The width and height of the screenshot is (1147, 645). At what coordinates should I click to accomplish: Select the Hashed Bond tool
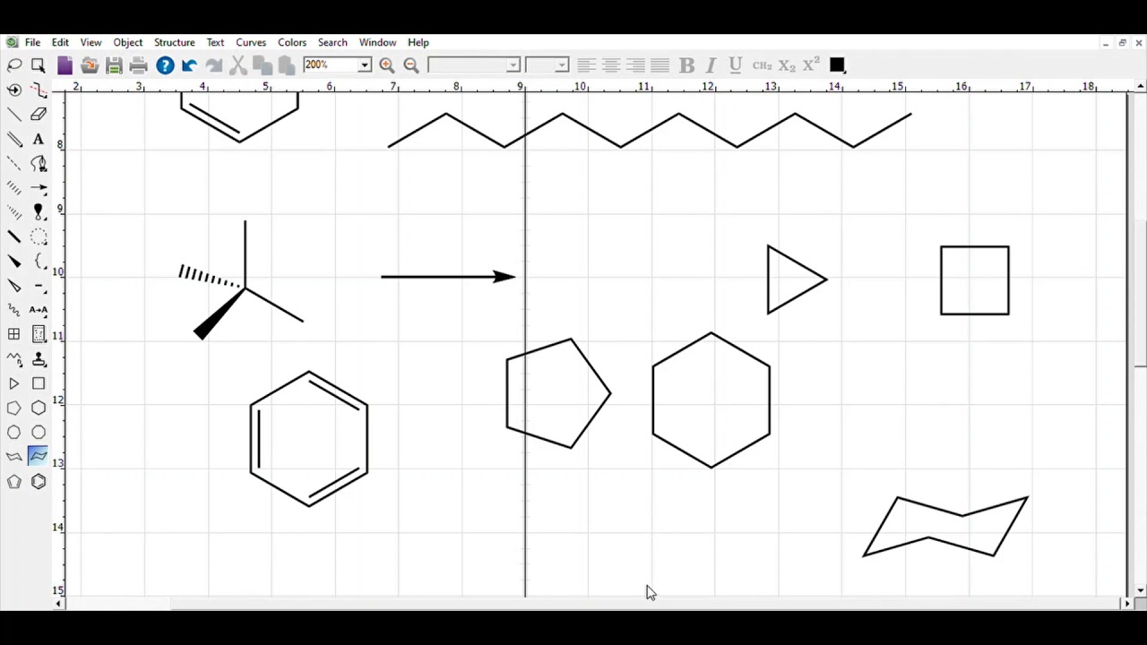(x=14, y=188)
